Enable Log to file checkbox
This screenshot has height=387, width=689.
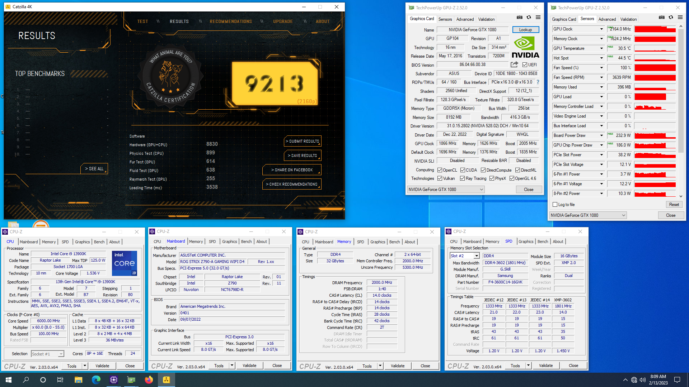pos(555,205)
